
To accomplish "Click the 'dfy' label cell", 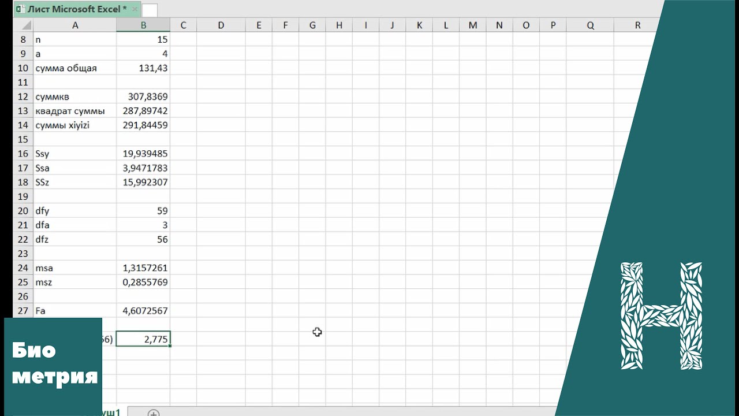I will [75, 211].
